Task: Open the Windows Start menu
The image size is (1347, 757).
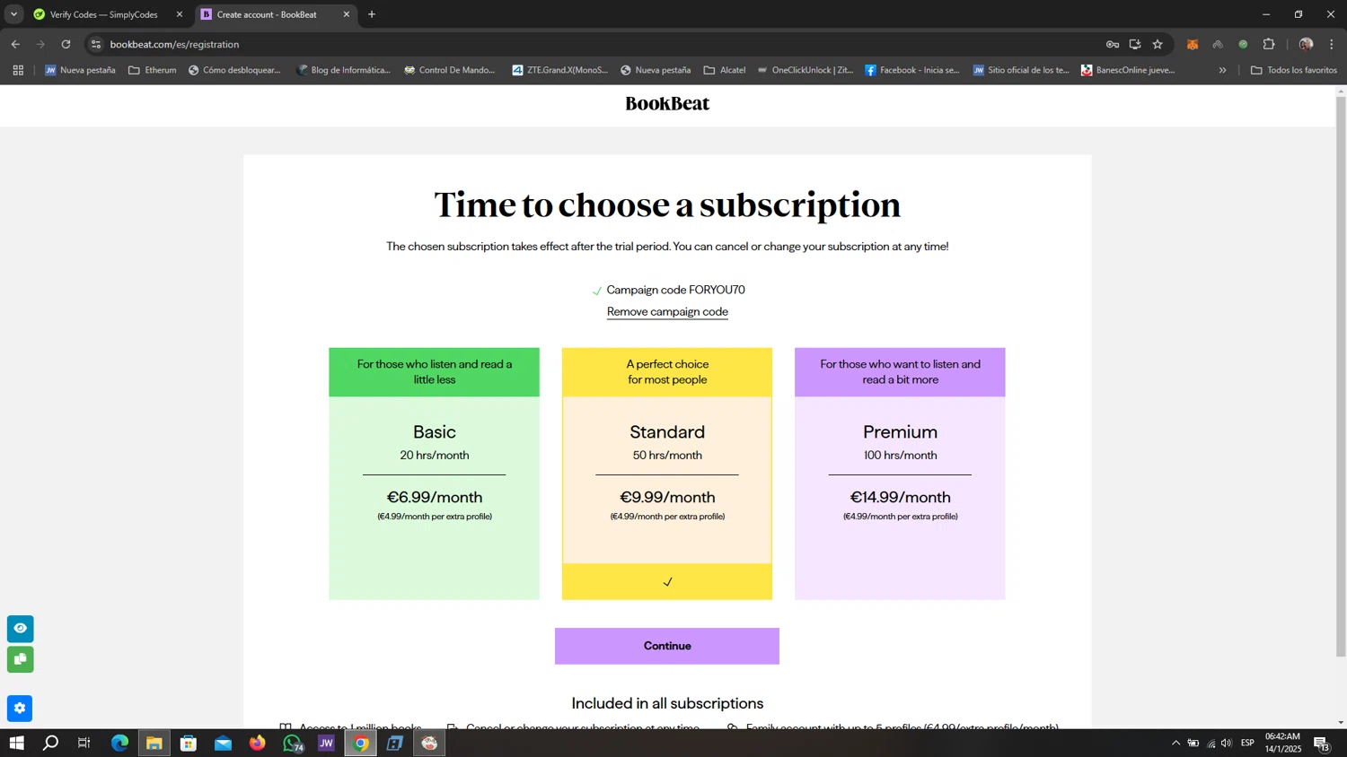Action: pyautogui.click(x=16, y=743)
